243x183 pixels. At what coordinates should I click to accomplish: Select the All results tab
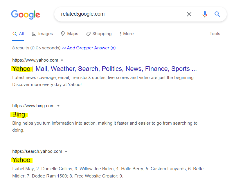[x=18, y=34]
